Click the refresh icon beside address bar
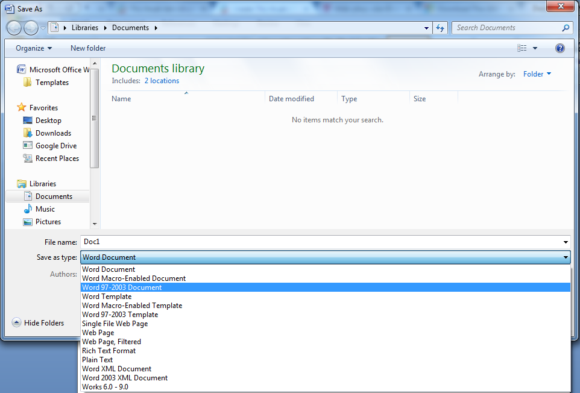The height and width of the screenshot is (393, 580). point(440,28)
